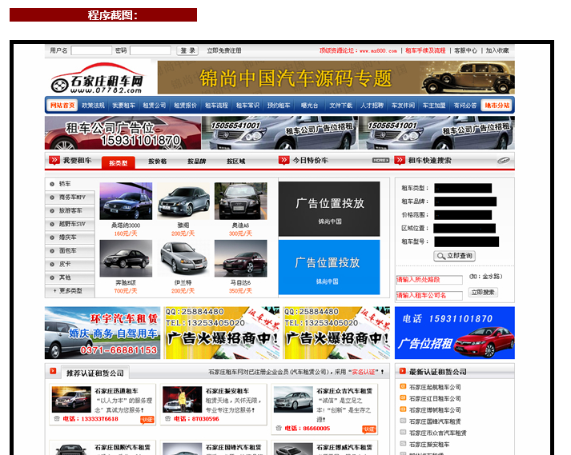Click the orange 认证 badge on 石家庄众吉汽车租赁

pyautogui.click(x=369, y=429)
